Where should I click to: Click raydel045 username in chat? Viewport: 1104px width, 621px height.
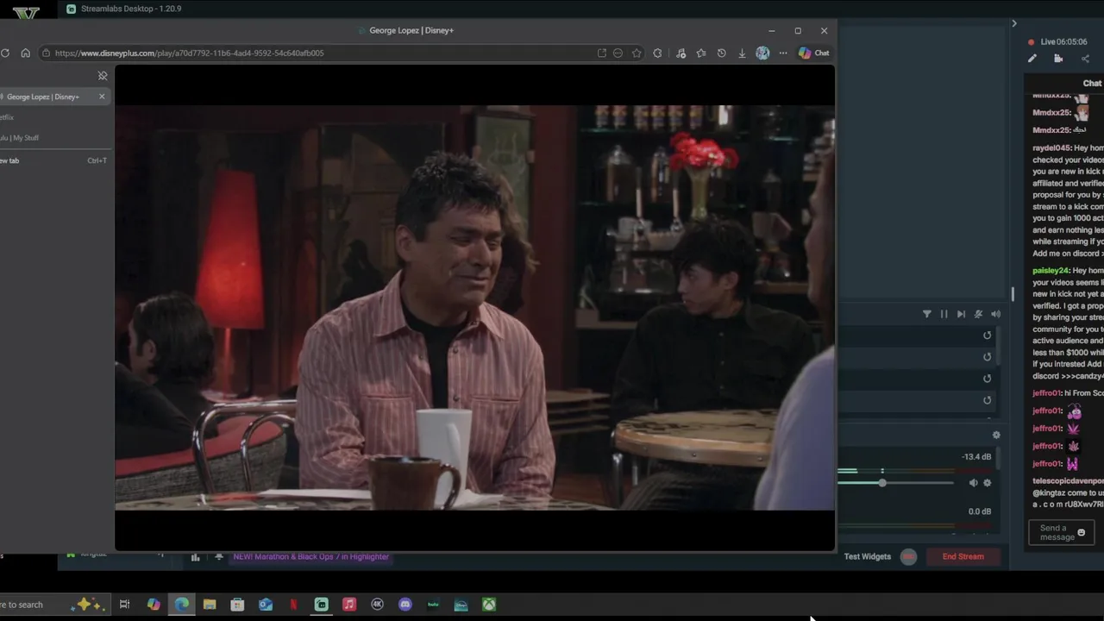coord(1051,148)
